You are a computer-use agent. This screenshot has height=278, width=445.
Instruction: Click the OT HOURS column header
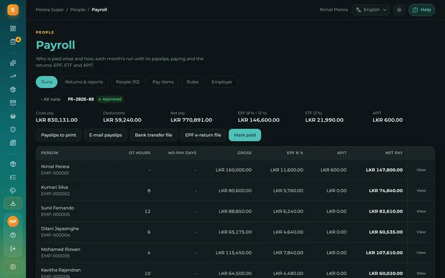[140, 153]
